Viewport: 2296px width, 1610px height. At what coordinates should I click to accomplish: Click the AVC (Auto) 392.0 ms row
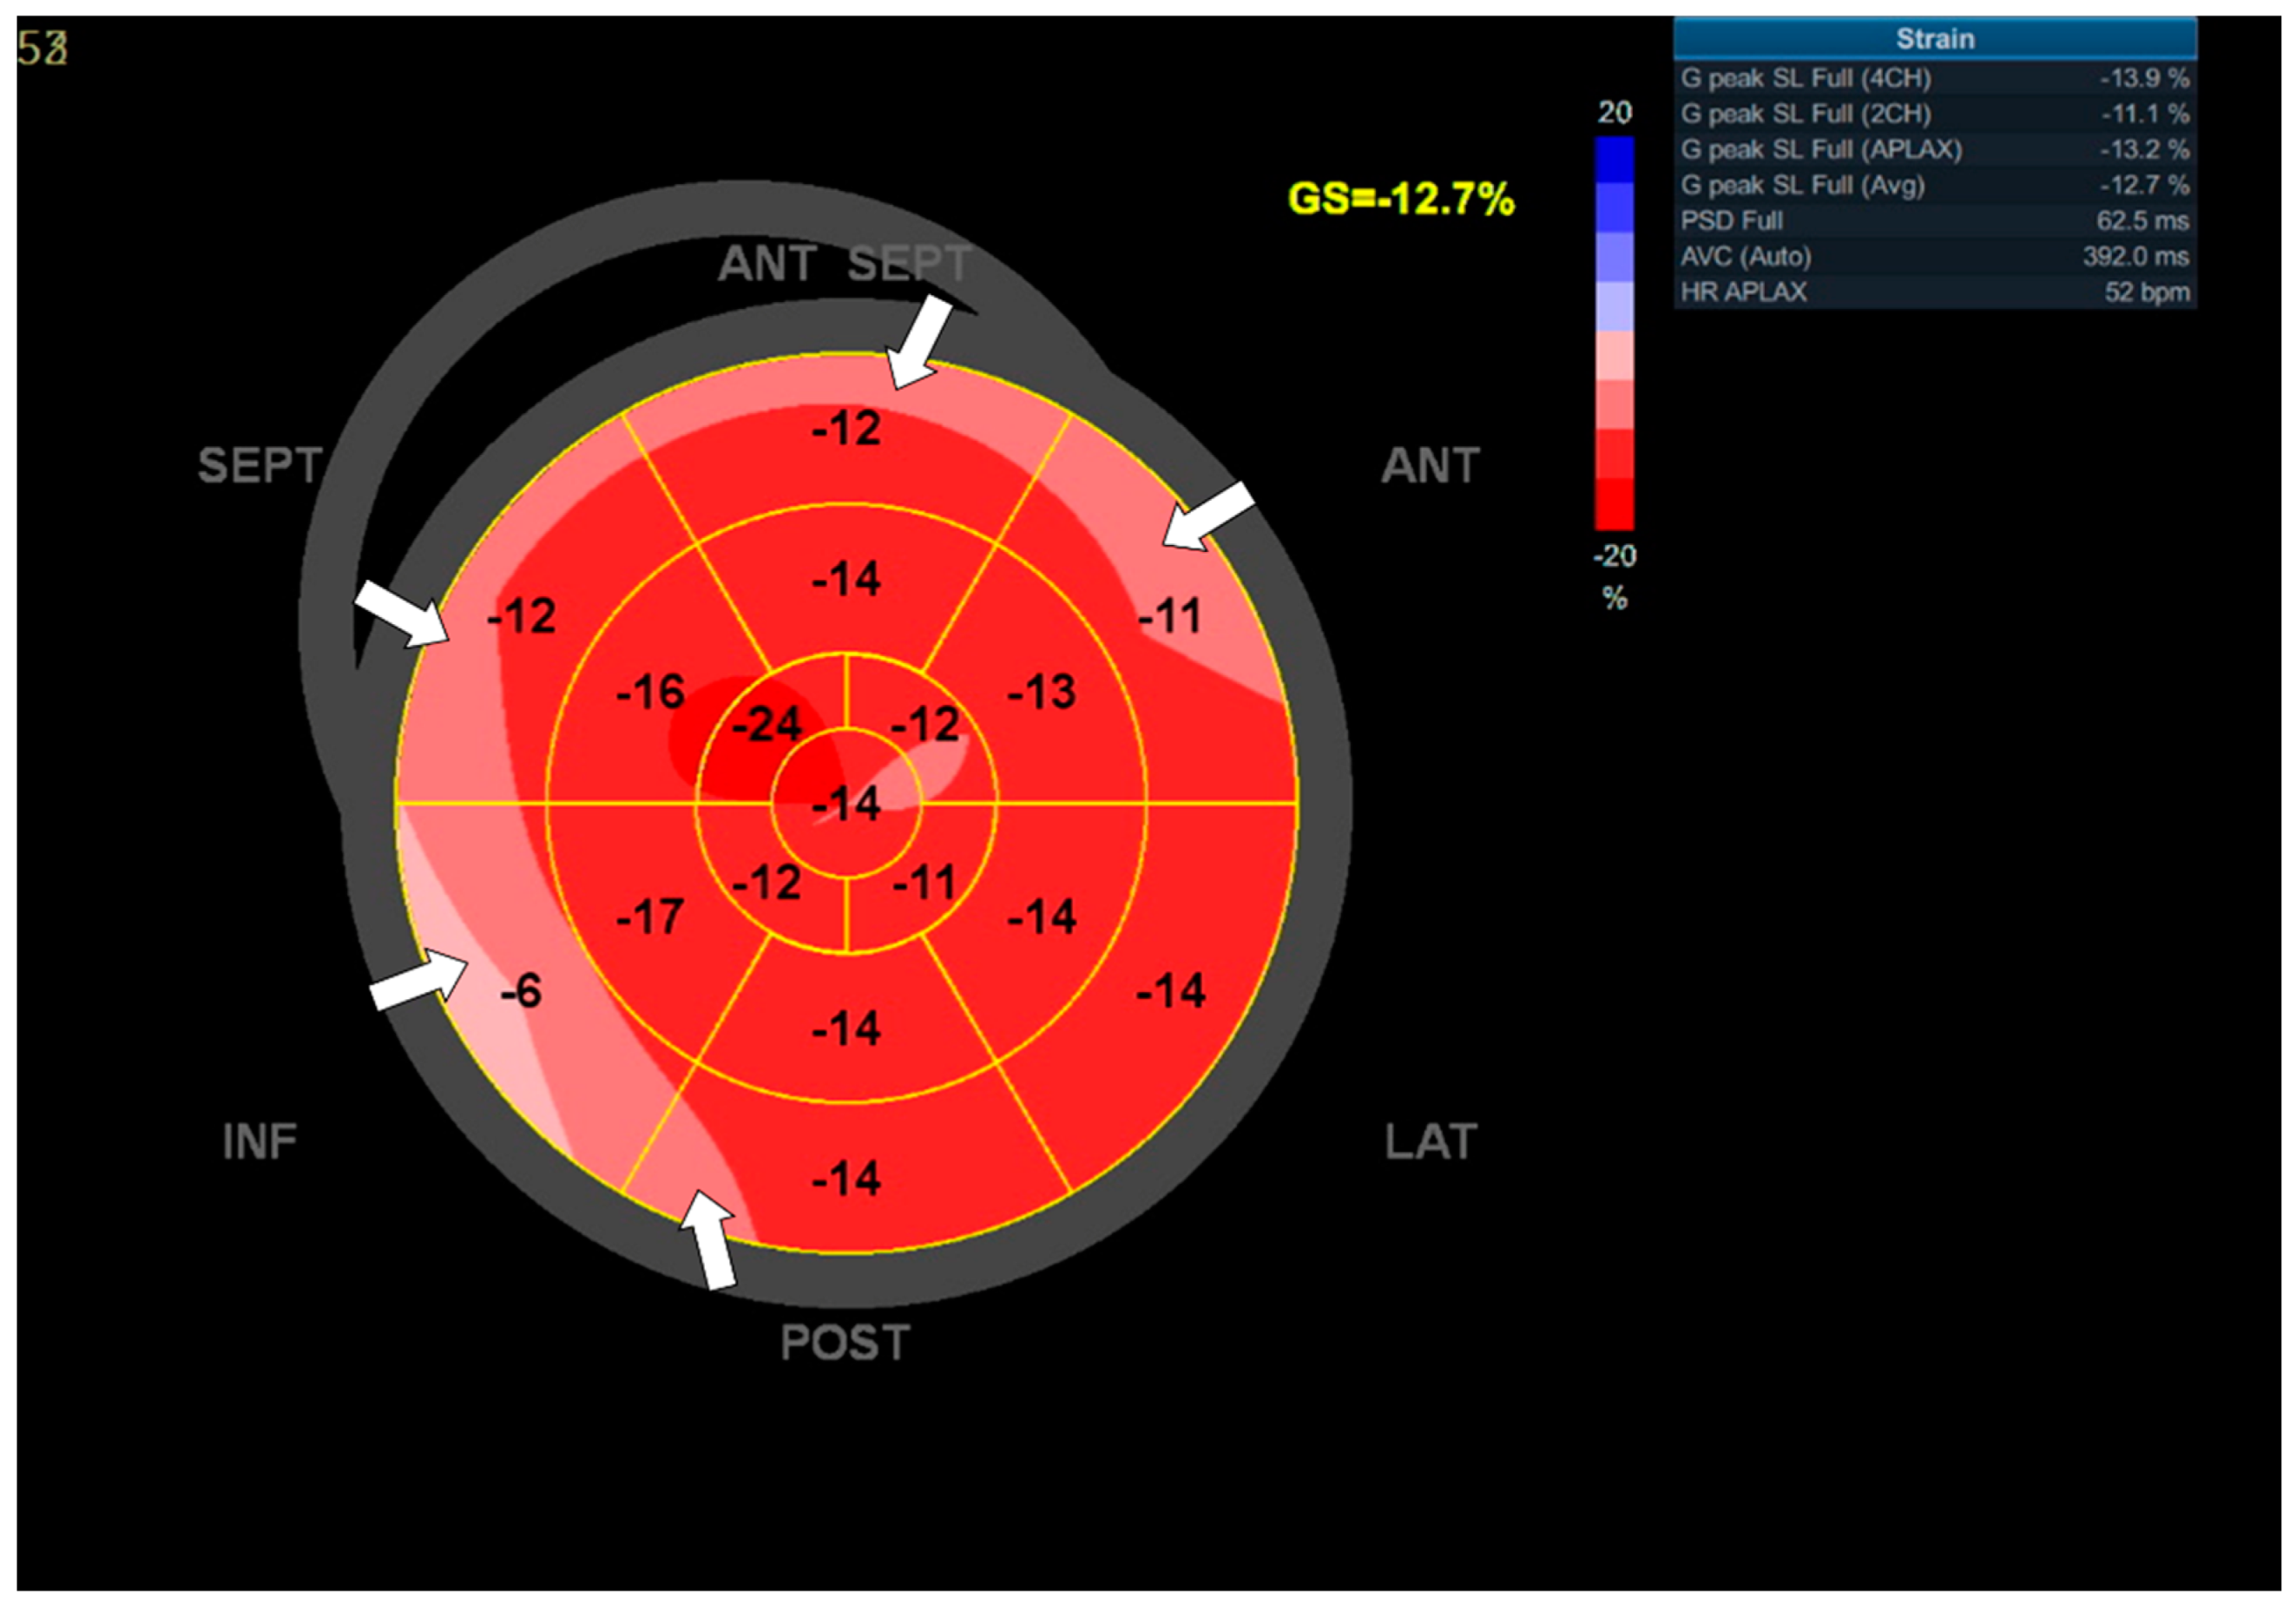1934,257
